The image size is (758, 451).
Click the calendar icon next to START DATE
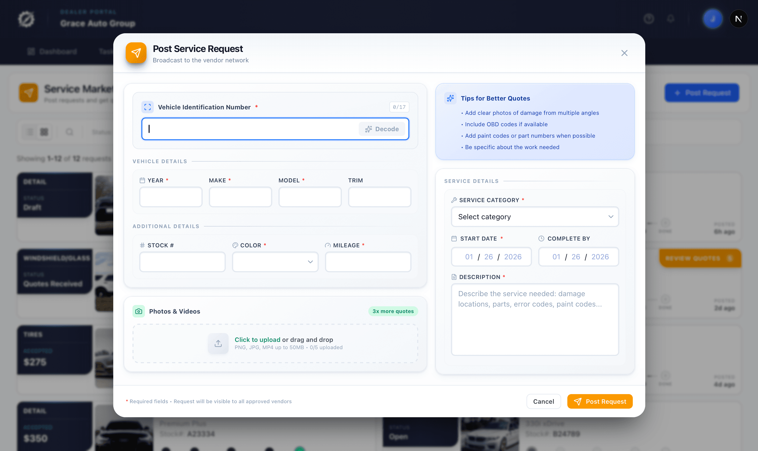pyautogui.click(x=454, y=238)
